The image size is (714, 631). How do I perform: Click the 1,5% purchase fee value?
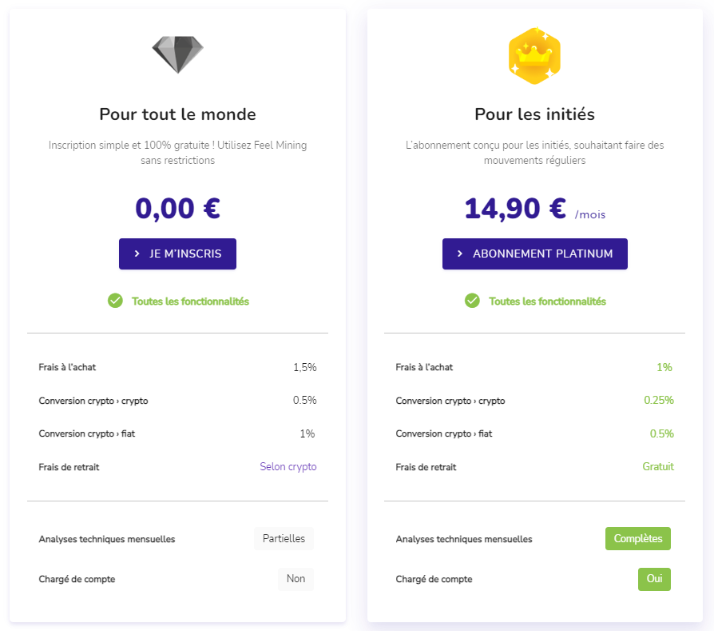(x=304, y=368)
